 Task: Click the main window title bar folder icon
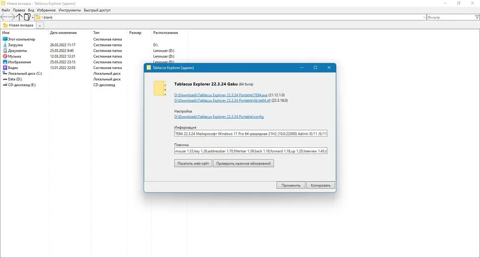point(3,3)
